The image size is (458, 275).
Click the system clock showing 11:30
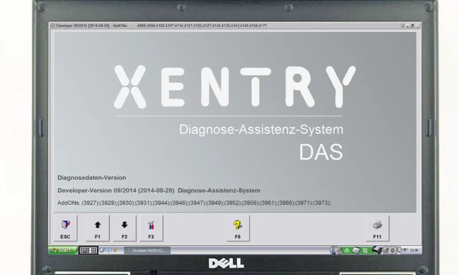(x=414, y=250)
